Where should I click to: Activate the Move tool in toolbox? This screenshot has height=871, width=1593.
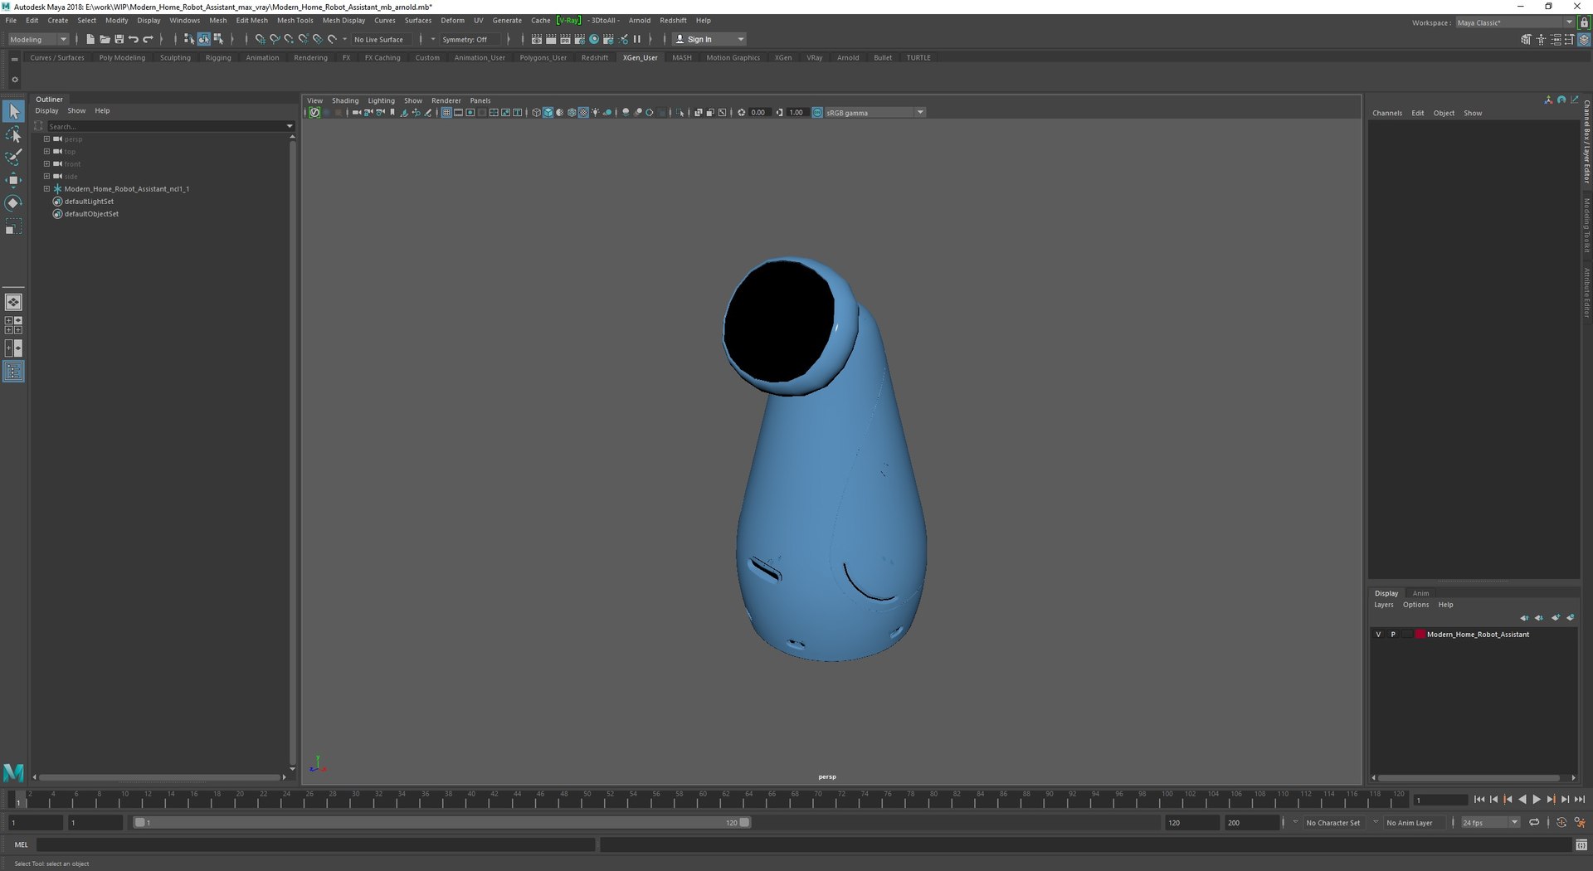coord(13,180)
